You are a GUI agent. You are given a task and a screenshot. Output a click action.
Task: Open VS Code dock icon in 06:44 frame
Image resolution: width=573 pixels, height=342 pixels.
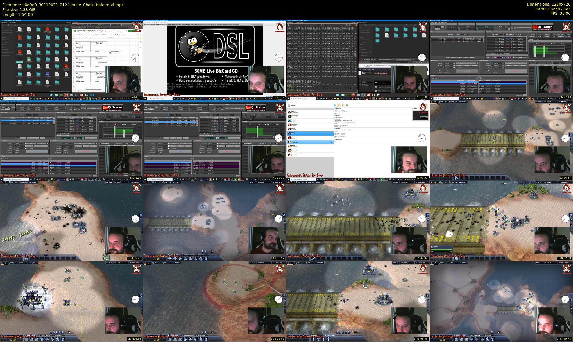click(x=92, y=95)
